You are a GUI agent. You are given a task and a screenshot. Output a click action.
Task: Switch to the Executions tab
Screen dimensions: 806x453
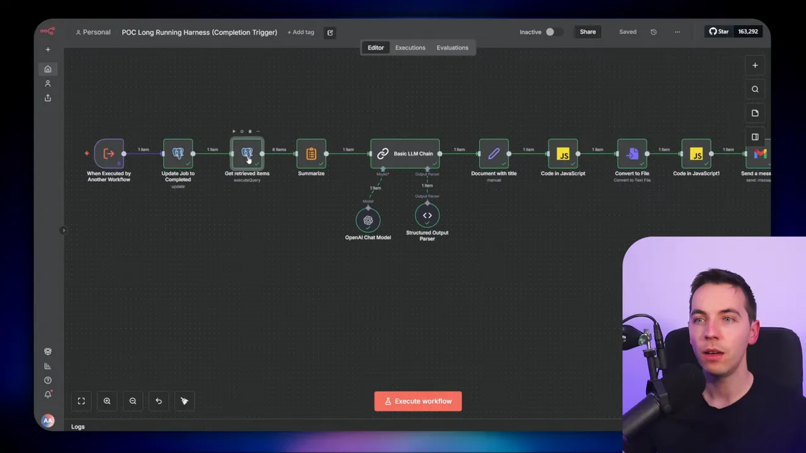tap(410, 47)
